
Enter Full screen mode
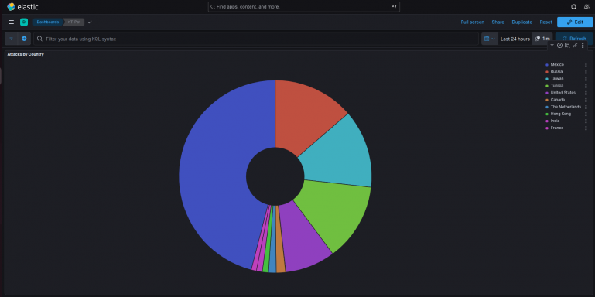point(473,22)
